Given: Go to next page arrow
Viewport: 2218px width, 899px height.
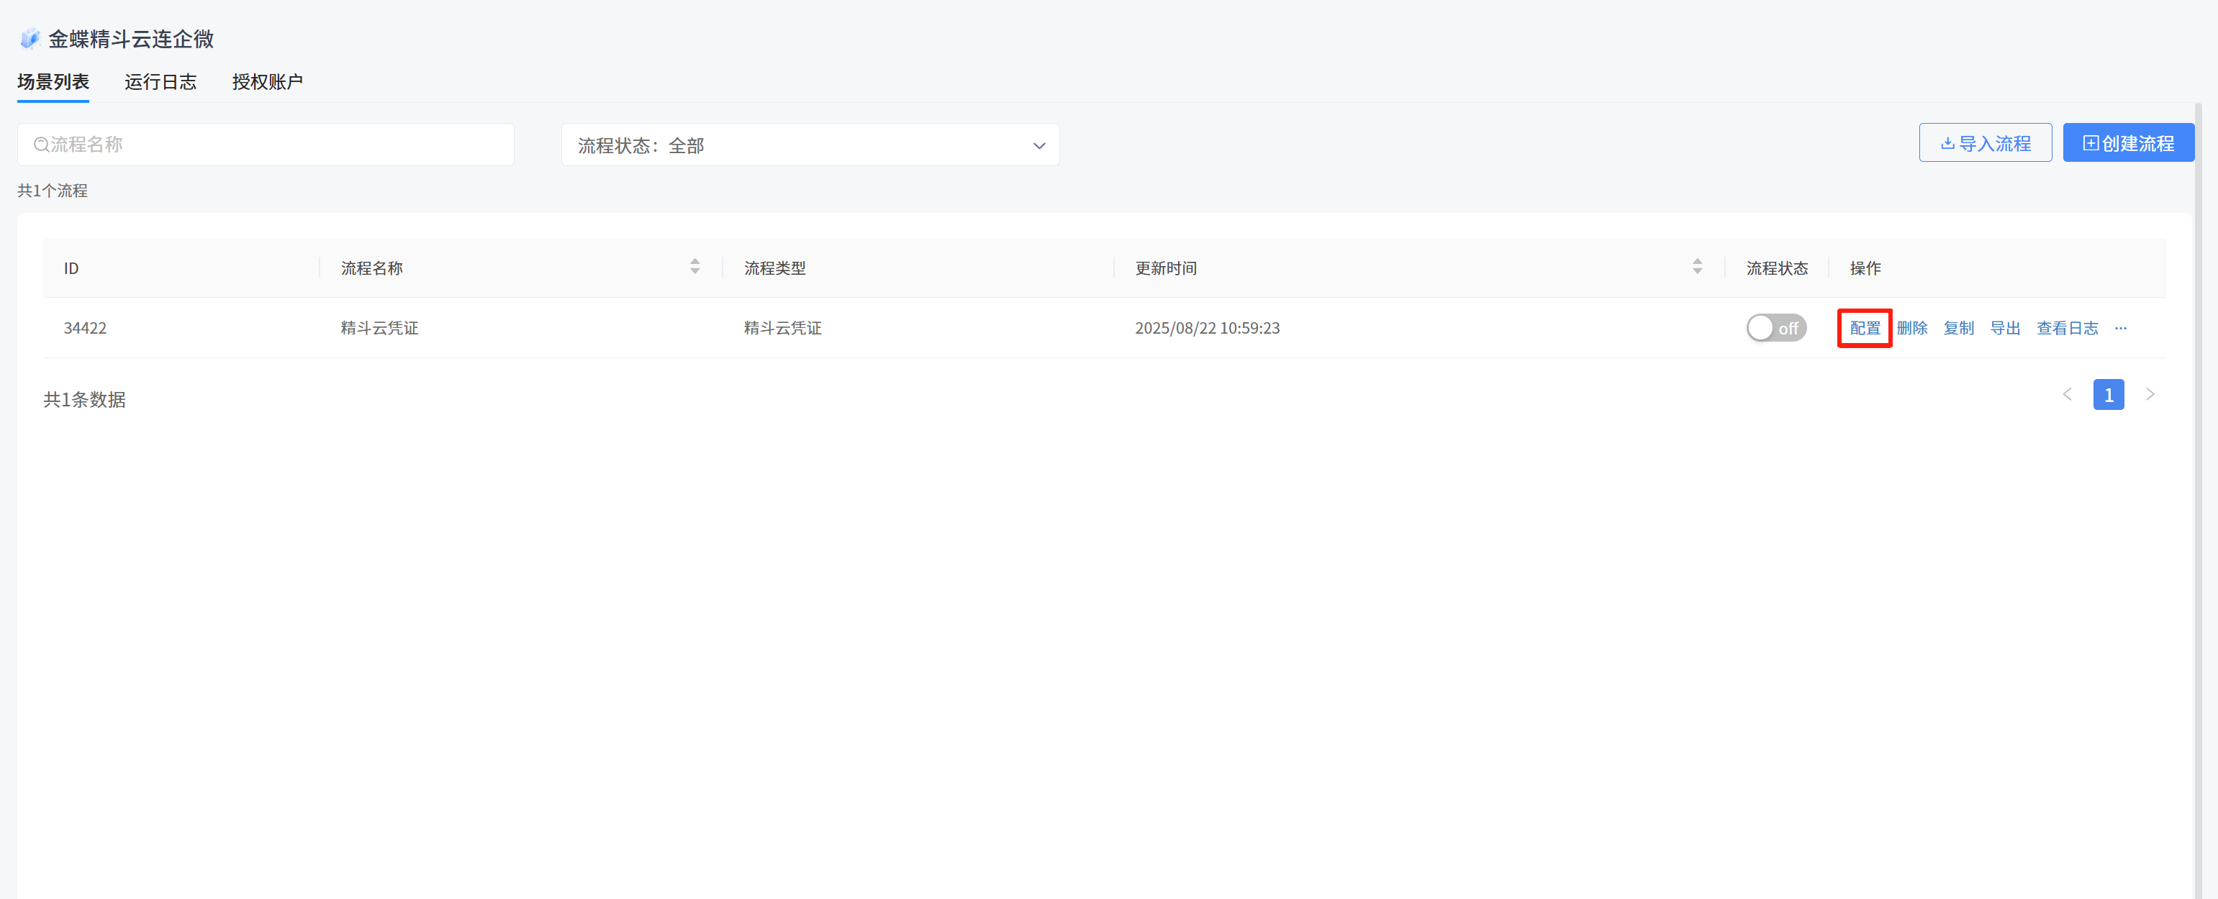Looking at the screenshot, I should click(2150, 395).
